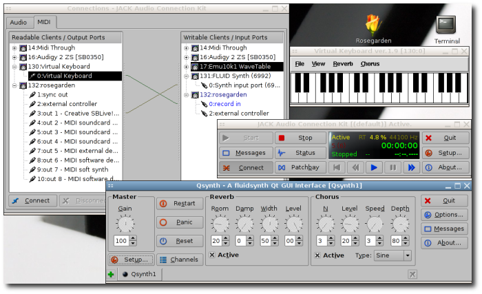Start the JACK server
The height and width of the screenshot is (294, 482).
pos(246,138)
